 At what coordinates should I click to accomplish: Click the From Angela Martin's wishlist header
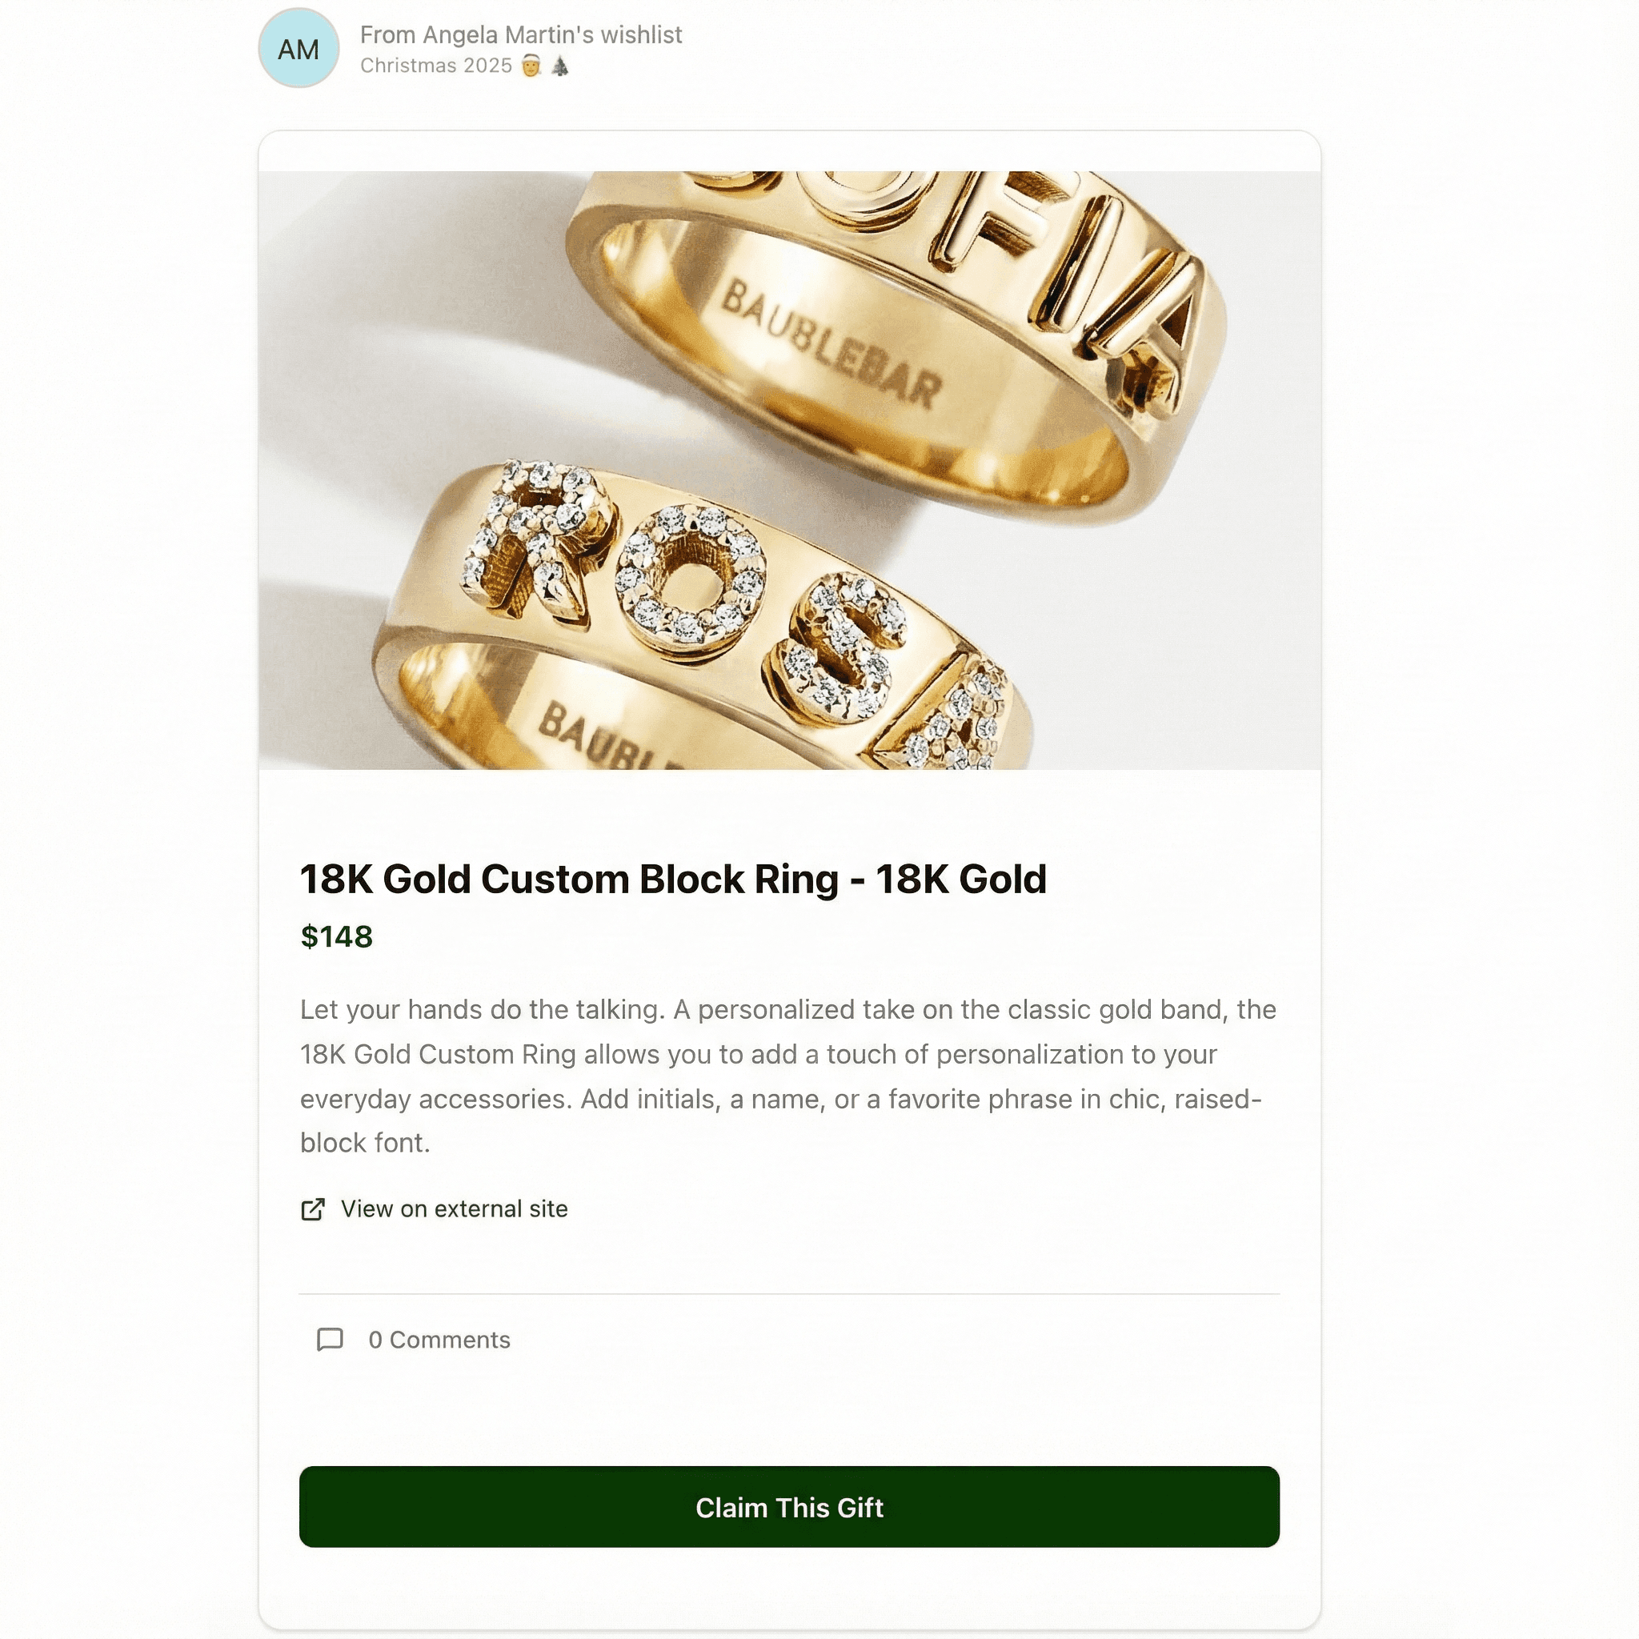521,34
